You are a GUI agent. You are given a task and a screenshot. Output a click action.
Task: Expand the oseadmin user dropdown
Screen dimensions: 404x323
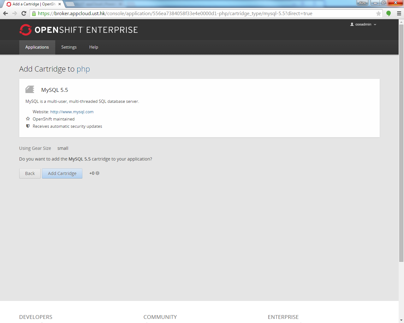pos(363,24)
